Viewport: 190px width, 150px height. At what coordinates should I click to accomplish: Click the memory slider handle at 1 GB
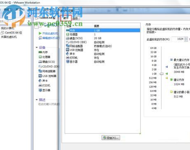pos(162,74)
